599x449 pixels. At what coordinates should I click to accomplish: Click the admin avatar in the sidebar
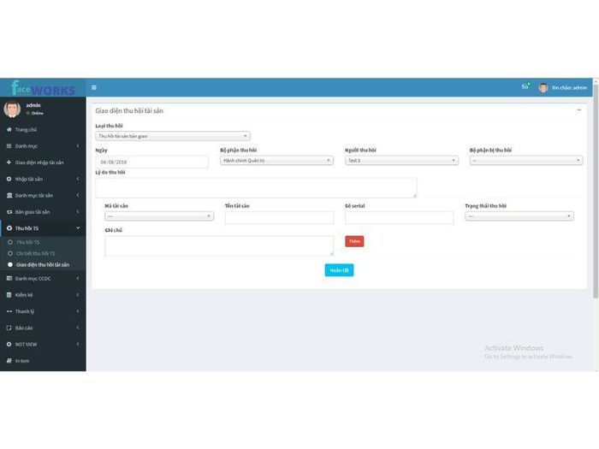tap(12, 109)
